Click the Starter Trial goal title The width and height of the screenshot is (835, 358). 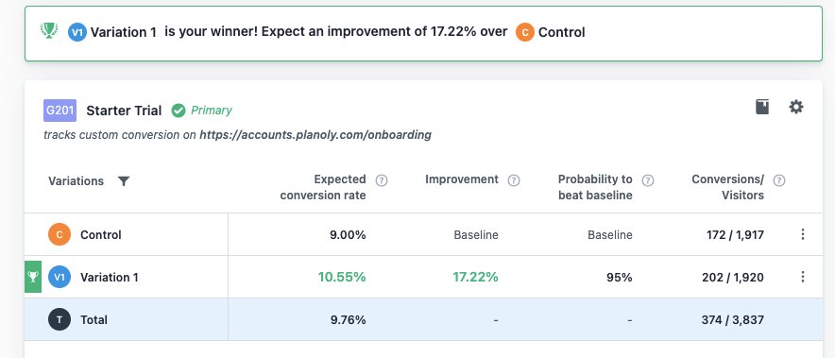[124, 111]
